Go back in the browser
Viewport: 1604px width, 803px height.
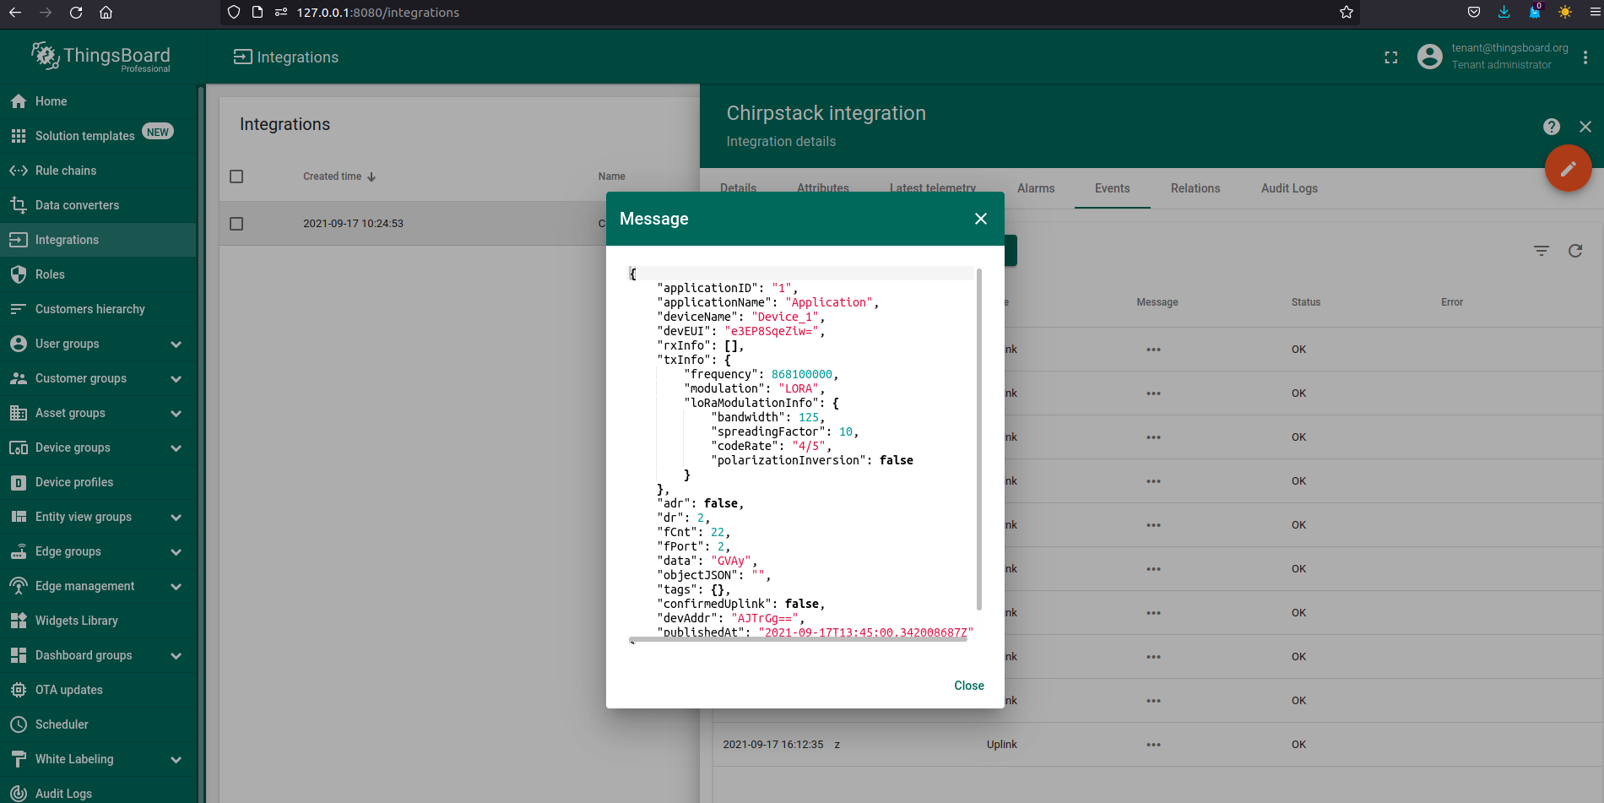coord(15,12)
